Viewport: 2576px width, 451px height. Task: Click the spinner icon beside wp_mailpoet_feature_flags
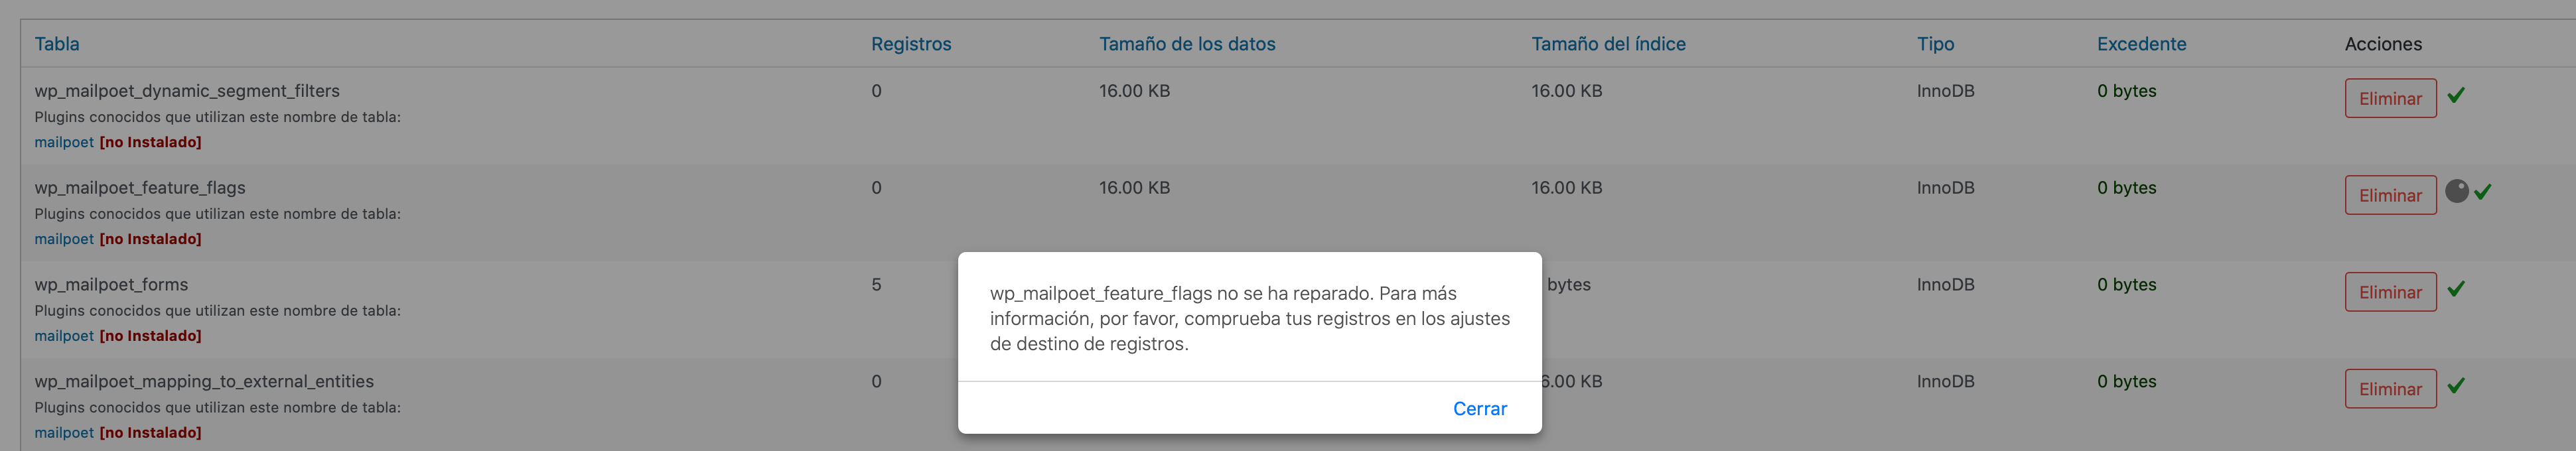coord(2456,191)
